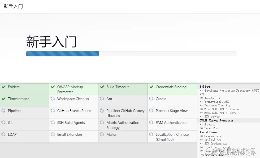Image resolution: width=260 pixels, height=158 pixels.
Task: Click the pending icon for Localization: Chinese (Simplified)
Action: (x=151, y=134)
